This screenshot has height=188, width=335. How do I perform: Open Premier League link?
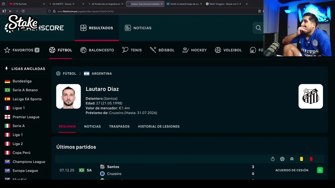[x=26, y=117]
